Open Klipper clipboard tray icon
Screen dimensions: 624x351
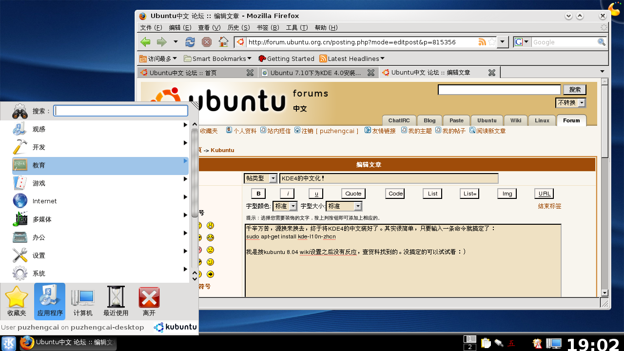486,343
